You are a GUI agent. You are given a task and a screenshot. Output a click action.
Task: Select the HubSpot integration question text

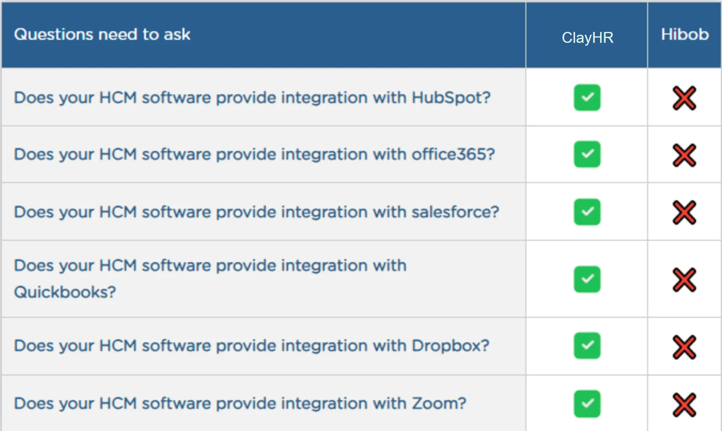[252, 98]
